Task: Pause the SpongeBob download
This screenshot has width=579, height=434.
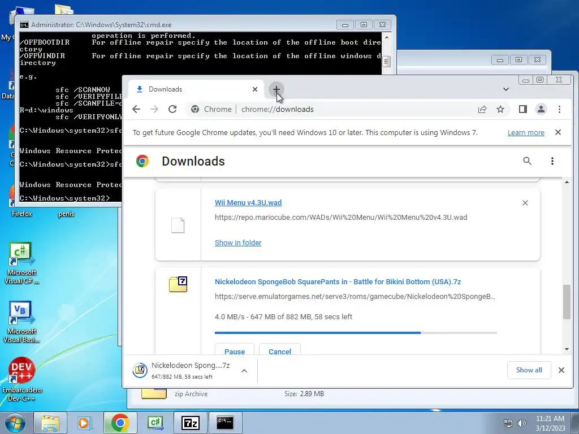Action: pyautogui.click(x=235, y=351)
